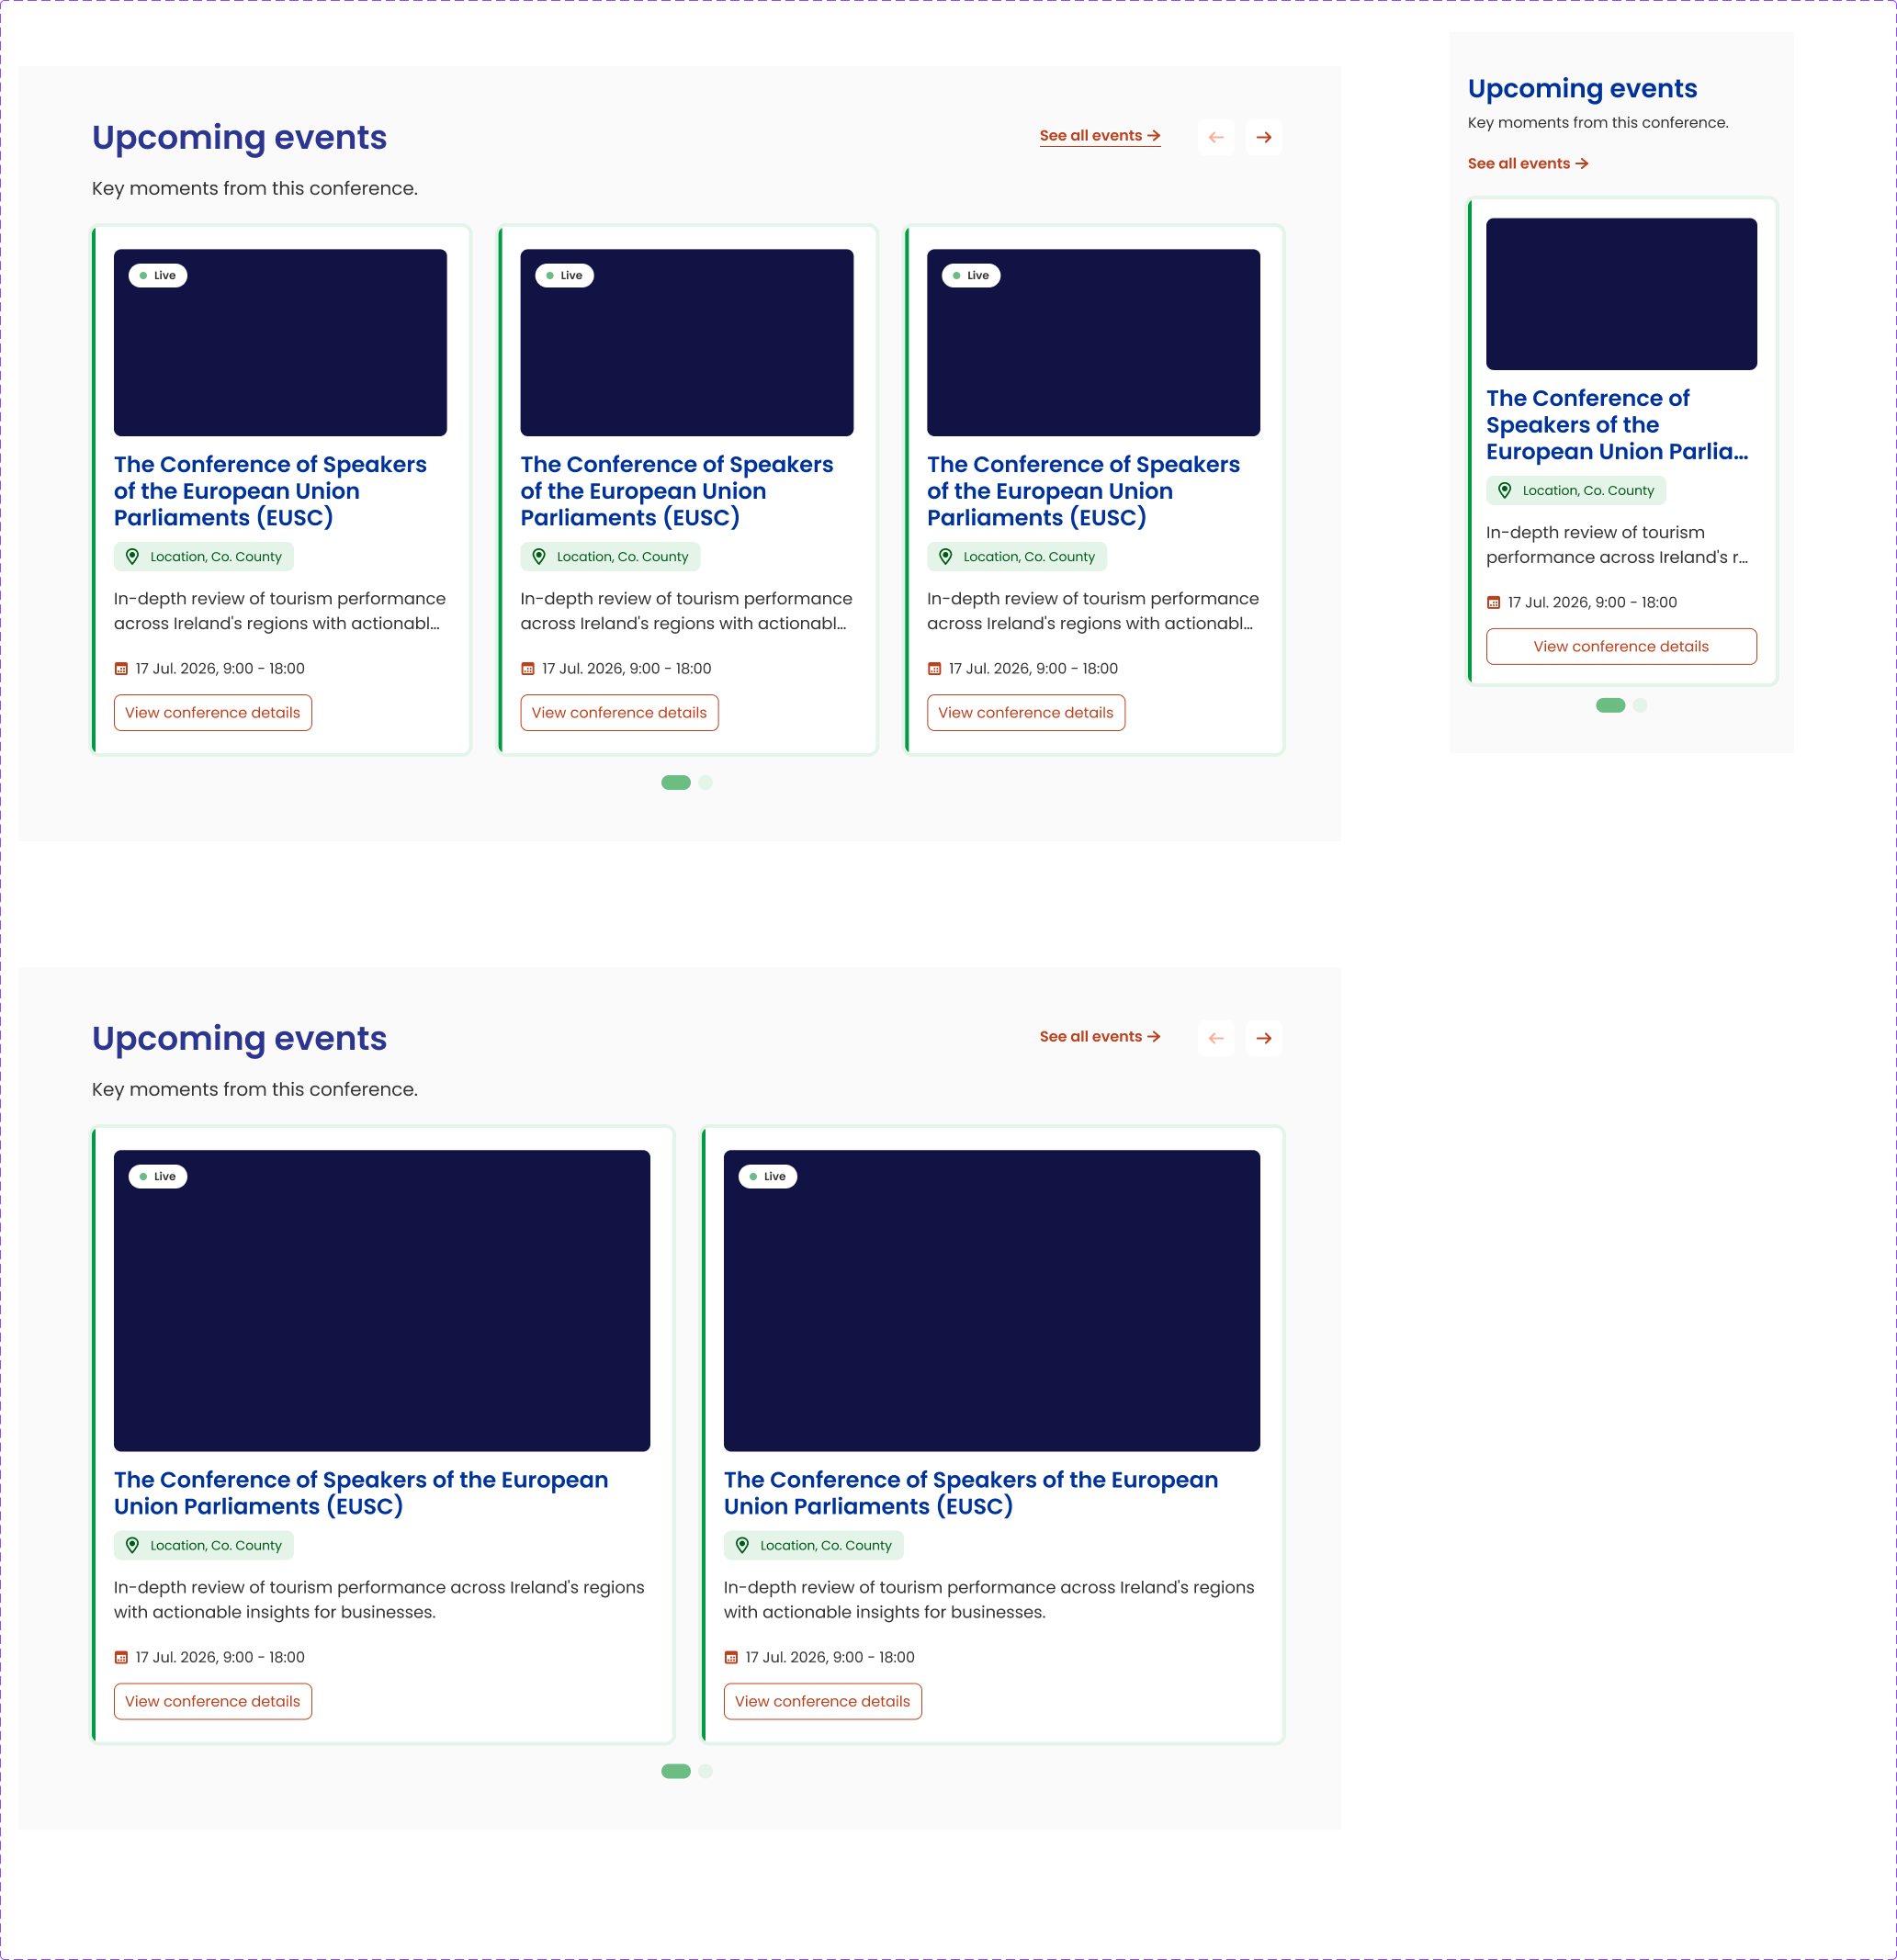1897x1960 pixels.
Task: Click Live badge on first card of two-card carousel
Action: coord(158,1177)
